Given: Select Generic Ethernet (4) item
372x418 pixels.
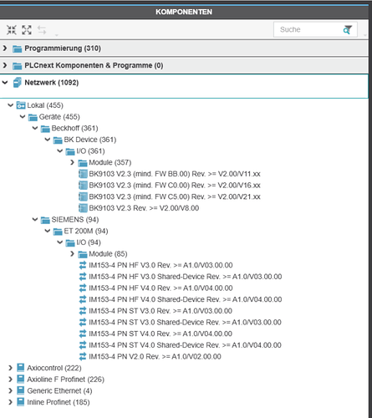Looking at the screenshot, I should point(59,390).
